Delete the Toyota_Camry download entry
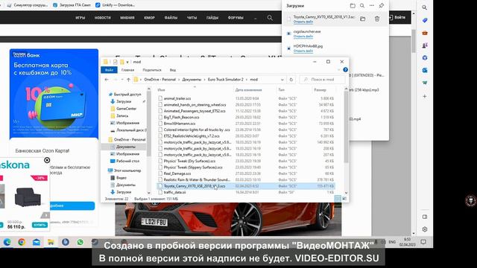The image size is (477, 268). (377, 19)
